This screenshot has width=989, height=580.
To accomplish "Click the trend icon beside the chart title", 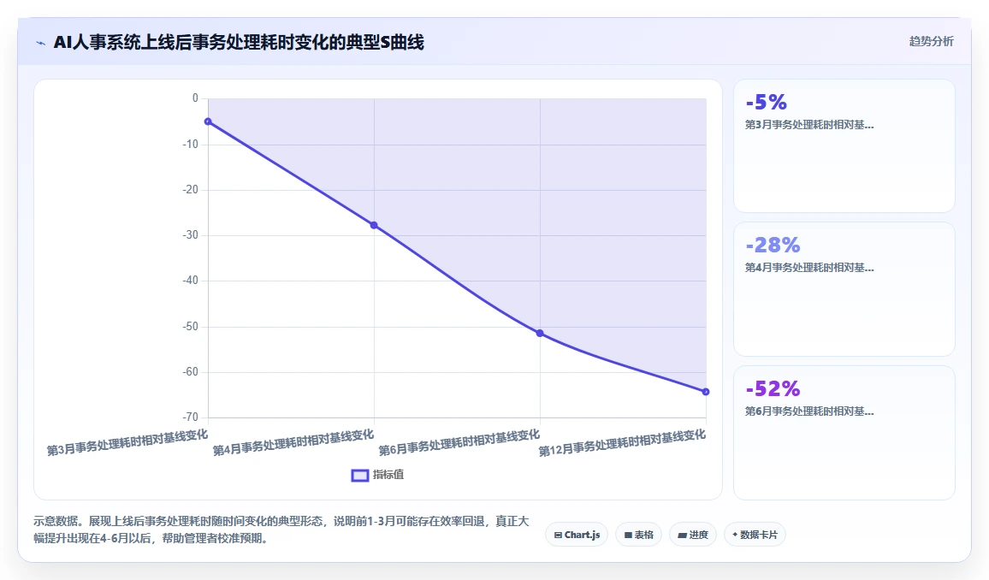I will click(41, 43).
